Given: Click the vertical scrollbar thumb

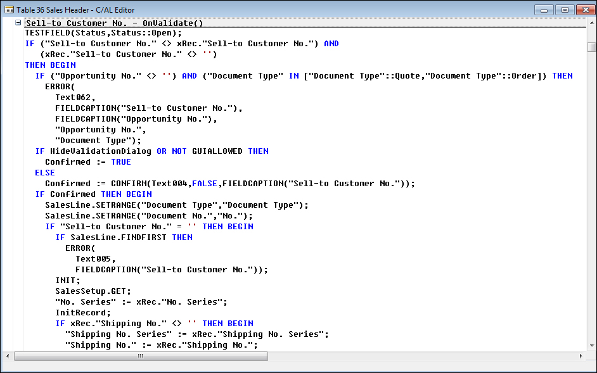Looking at the screenshot, I should 591,47.
